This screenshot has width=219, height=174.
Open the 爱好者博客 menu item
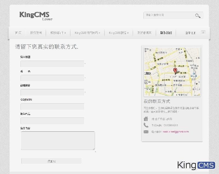(145, 33)
